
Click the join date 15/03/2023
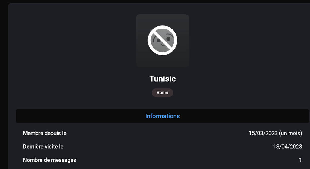(262, 133)
